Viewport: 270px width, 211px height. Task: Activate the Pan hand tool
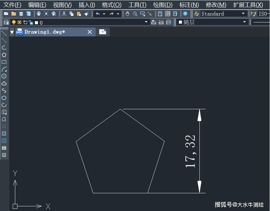coord(127,14)
